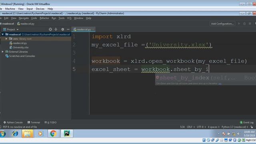Click line number 4 in gutter
This screenshot has width=256, height=144.
(74, 61)
